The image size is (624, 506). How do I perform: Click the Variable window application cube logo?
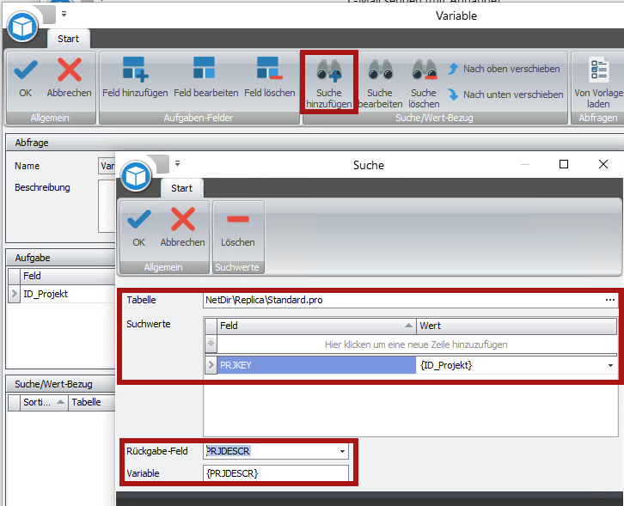pos(22,27)
